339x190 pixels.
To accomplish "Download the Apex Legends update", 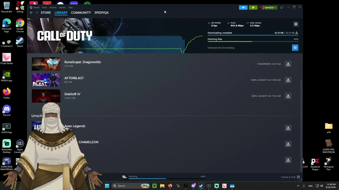I will tap(288, 128).
